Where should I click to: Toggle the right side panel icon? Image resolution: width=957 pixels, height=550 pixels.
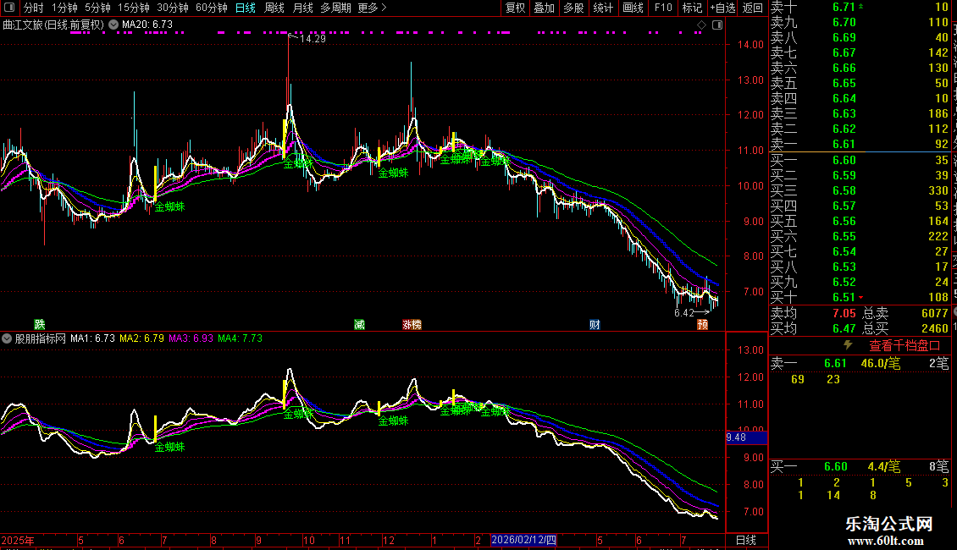pos(717,25)
